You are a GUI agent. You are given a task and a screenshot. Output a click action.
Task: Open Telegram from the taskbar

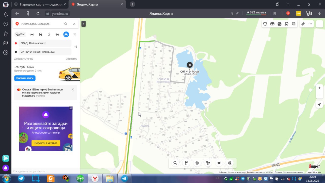click(x=21, y=178)
